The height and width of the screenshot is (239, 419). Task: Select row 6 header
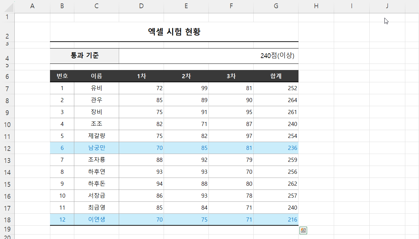[x=7, y=76]
